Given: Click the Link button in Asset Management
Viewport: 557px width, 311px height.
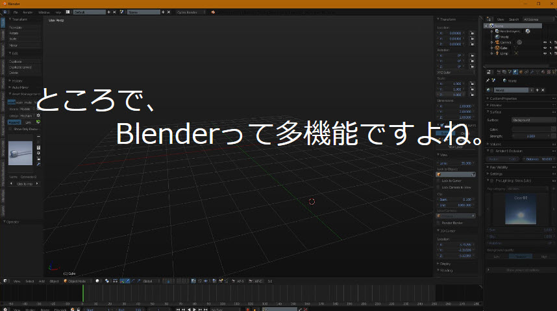Looking at the screenshot, I should (29, 122).
